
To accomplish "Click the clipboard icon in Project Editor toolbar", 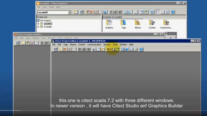I will pos(136,49).
